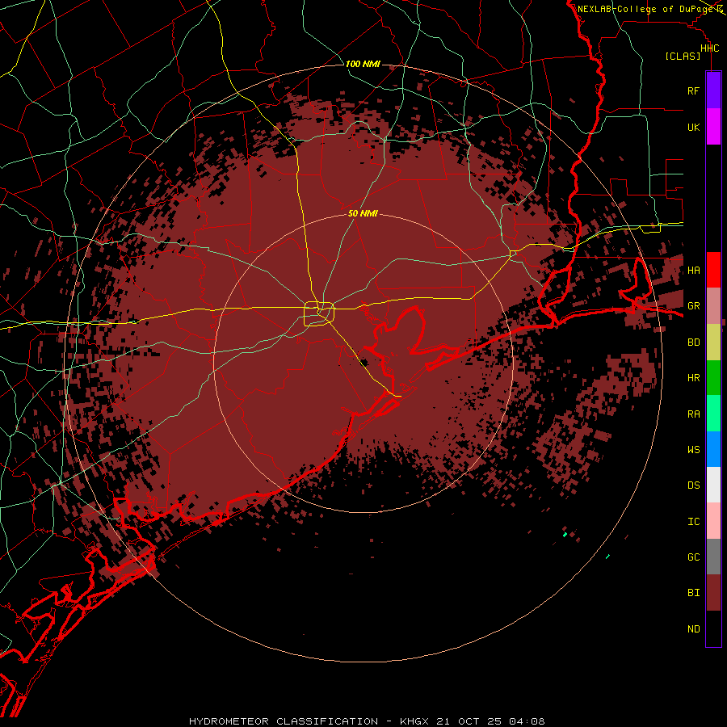Click the HHC product code label
This screenshot has height=727, width=727.
coord(709,48)
